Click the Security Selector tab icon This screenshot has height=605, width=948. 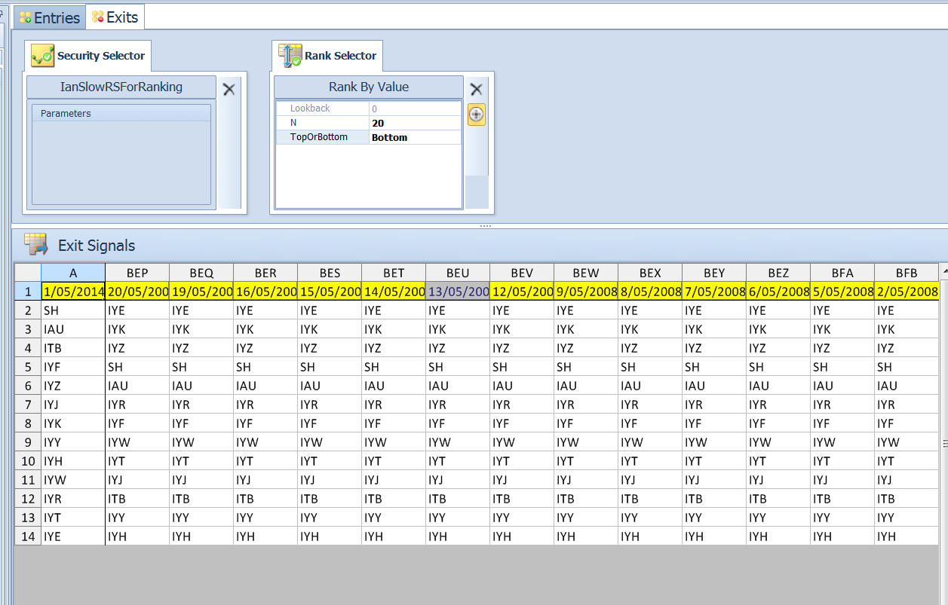coord(42,56)
